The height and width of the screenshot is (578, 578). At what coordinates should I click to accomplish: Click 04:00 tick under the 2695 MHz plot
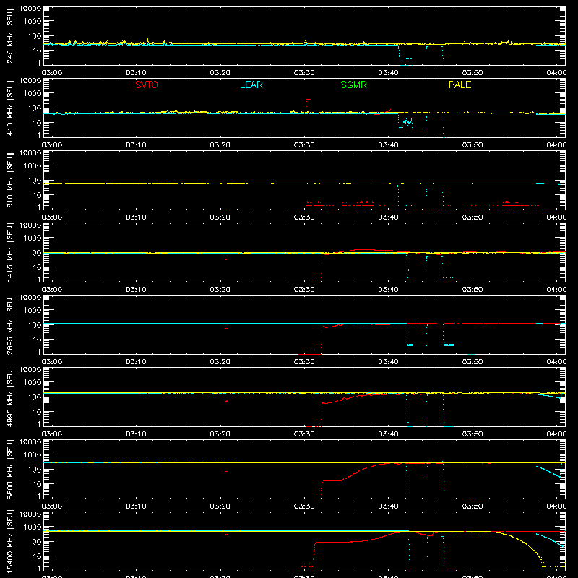[556, 362]
